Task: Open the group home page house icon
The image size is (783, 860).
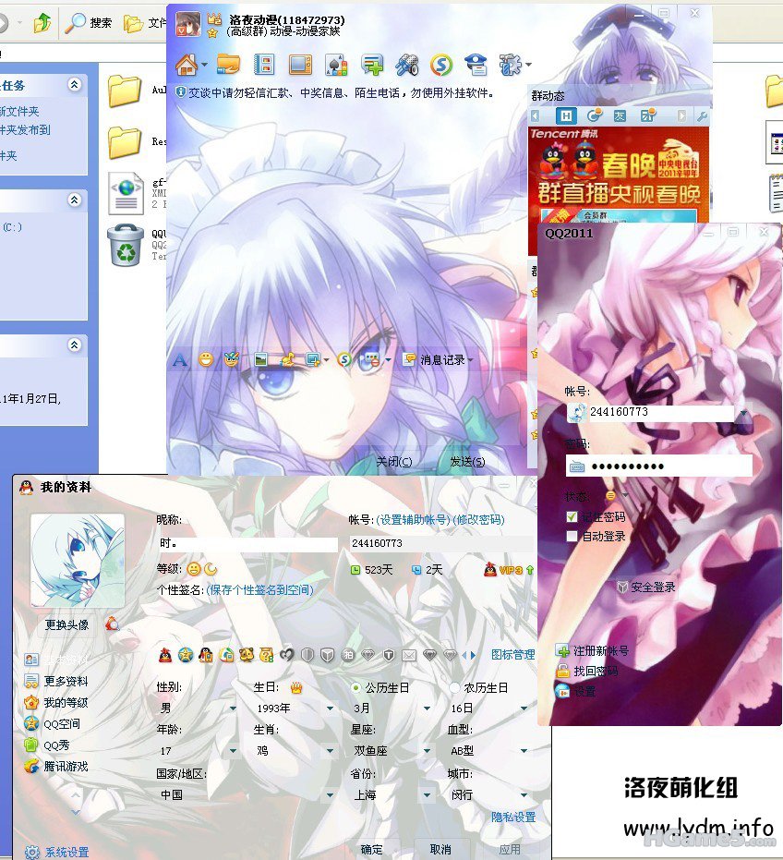Action: coord(187,66)
